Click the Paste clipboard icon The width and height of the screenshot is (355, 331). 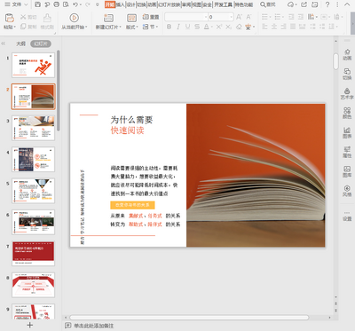point(10,18)
